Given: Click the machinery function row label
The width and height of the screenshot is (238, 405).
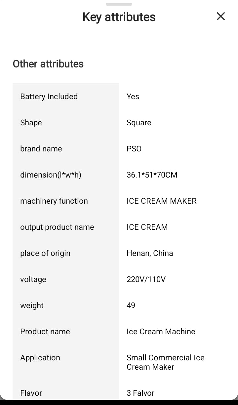Looking at the screenshot, I should coord(54,201).
